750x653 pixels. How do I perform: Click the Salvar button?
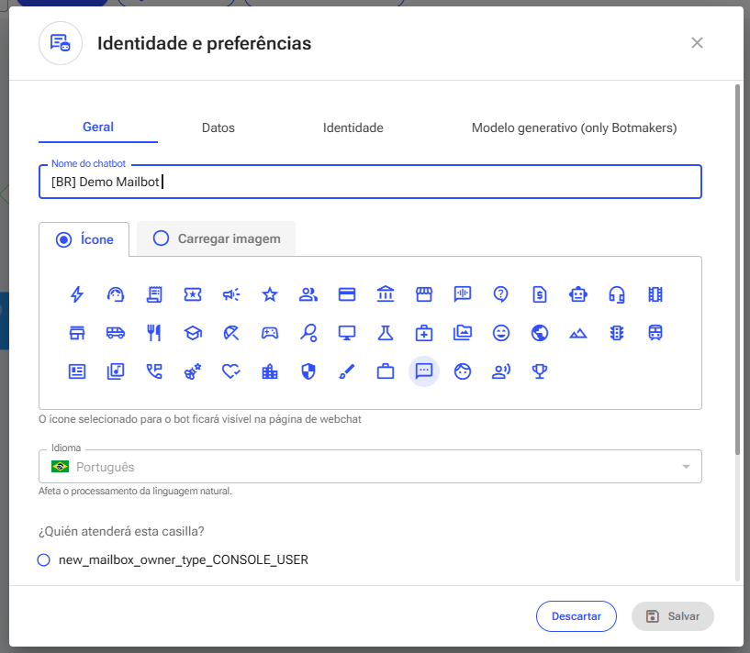(673, 616)
